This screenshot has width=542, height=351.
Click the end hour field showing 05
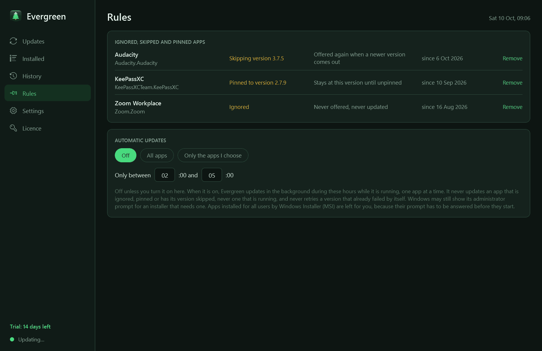[x=212, y=175]
